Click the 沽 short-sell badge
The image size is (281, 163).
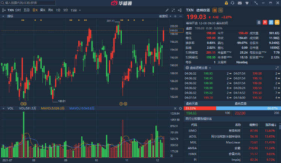(x=221, y=10)
